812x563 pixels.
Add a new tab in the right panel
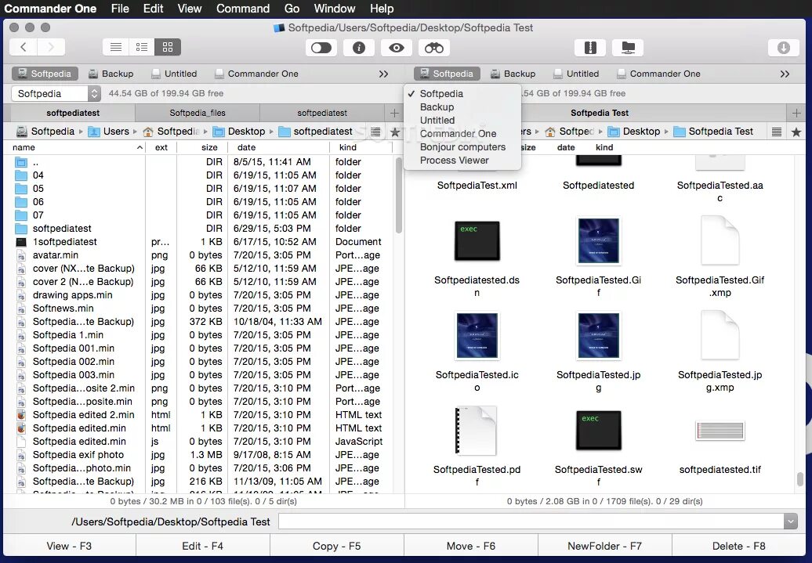796,113
